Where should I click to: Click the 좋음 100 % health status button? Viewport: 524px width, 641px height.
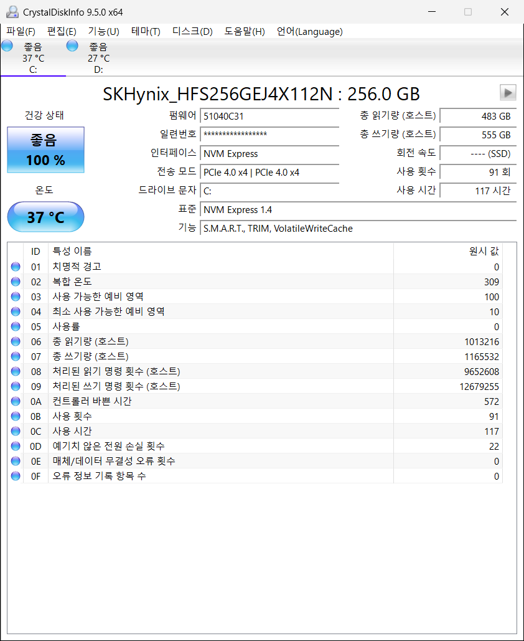coord(46,150)
